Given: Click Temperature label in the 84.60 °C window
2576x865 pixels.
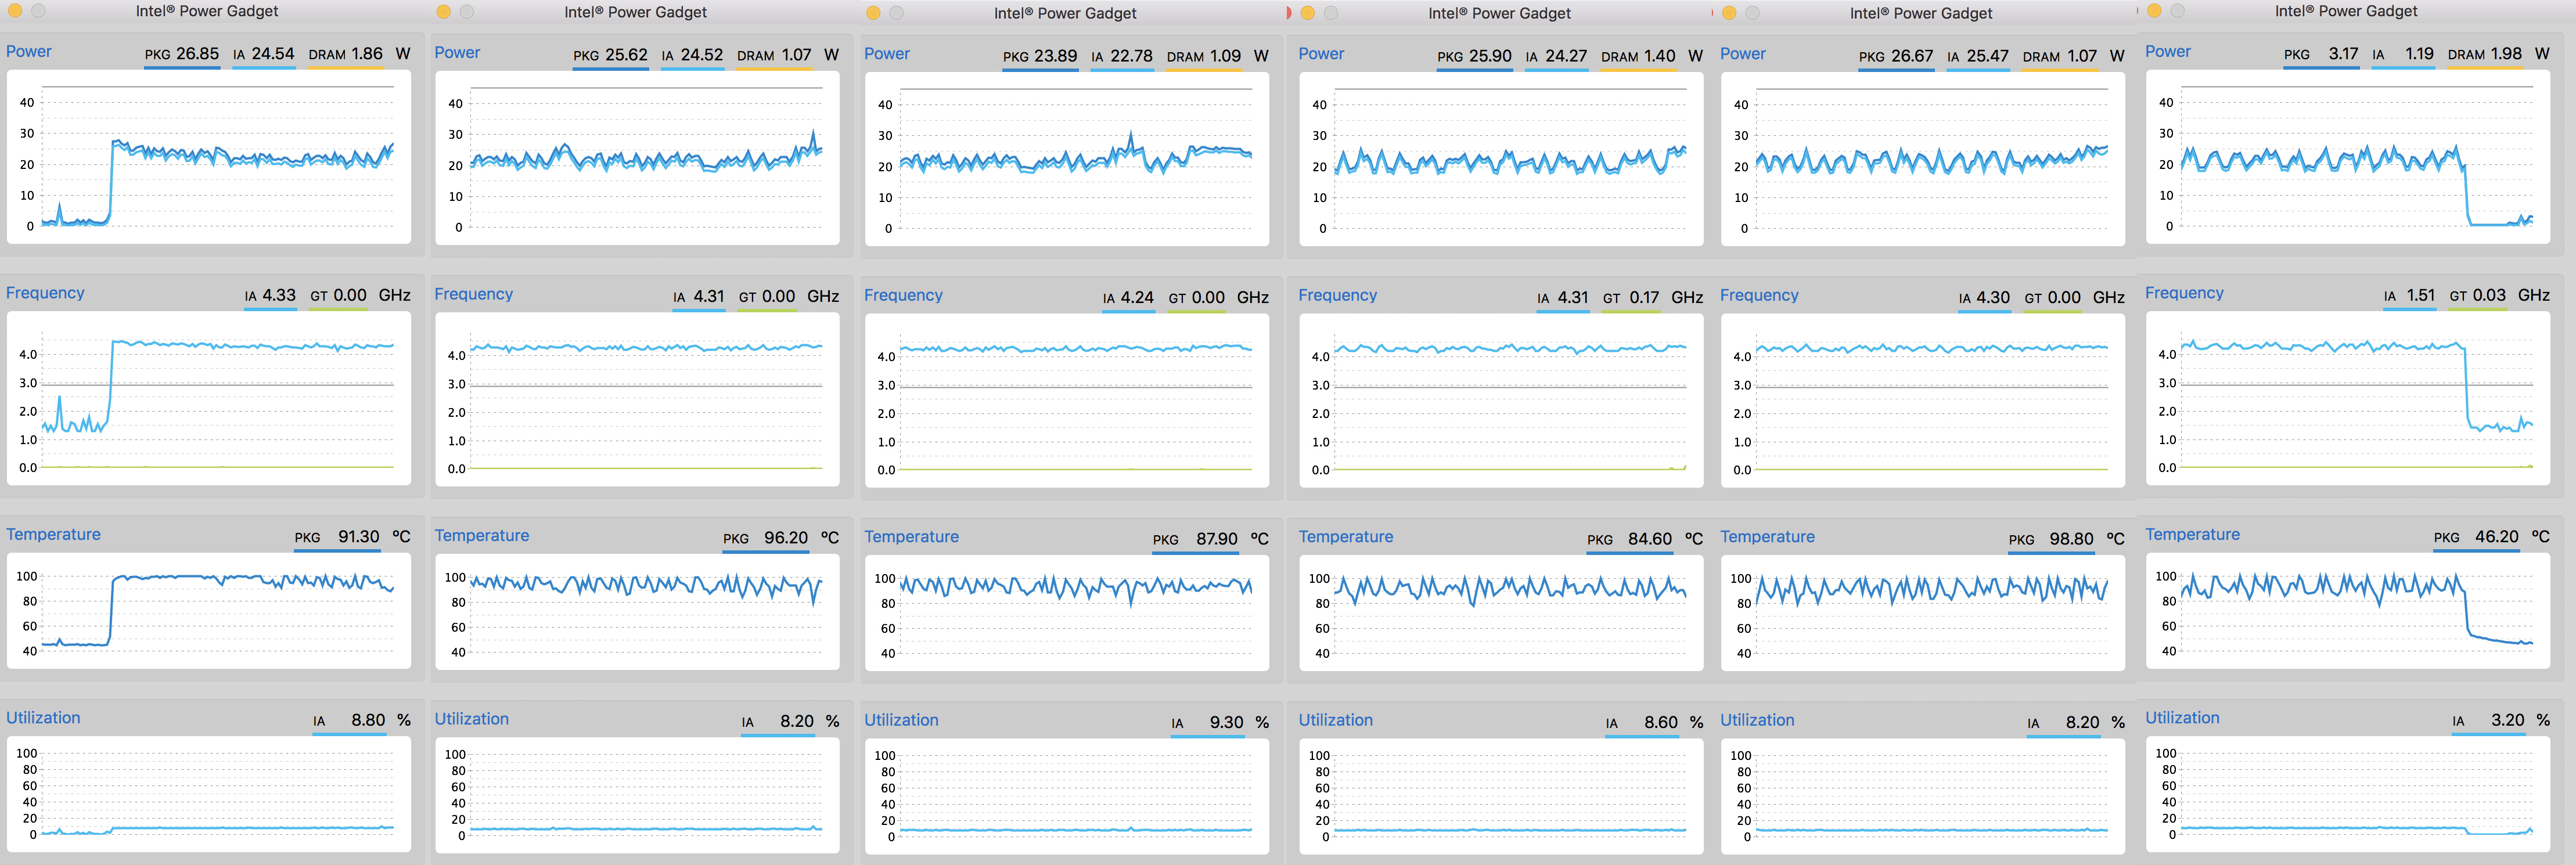Looking at the screenshot, I should click(x=1345, y=537).
